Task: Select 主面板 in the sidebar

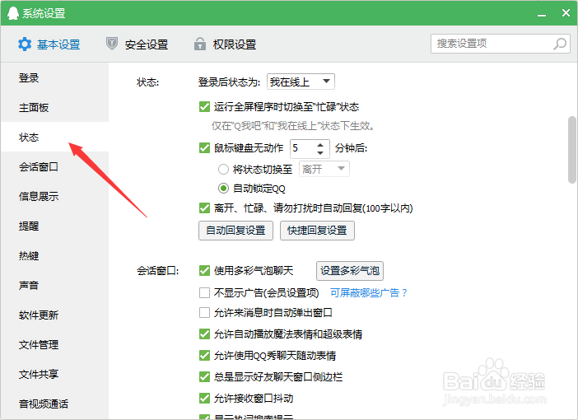Action: [54, 107]
